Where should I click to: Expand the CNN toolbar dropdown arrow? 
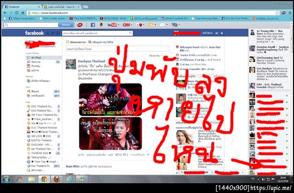tap(131, 25)
